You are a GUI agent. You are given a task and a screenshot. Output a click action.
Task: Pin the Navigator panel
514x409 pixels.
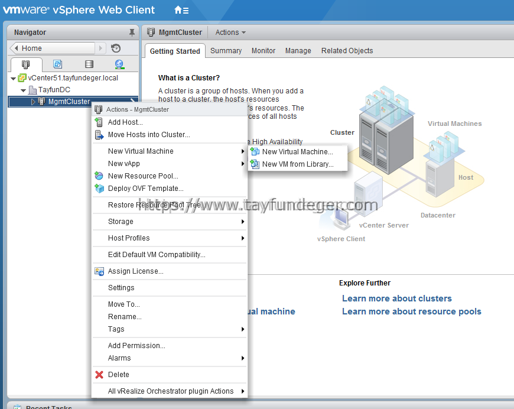tap(132, 33)
